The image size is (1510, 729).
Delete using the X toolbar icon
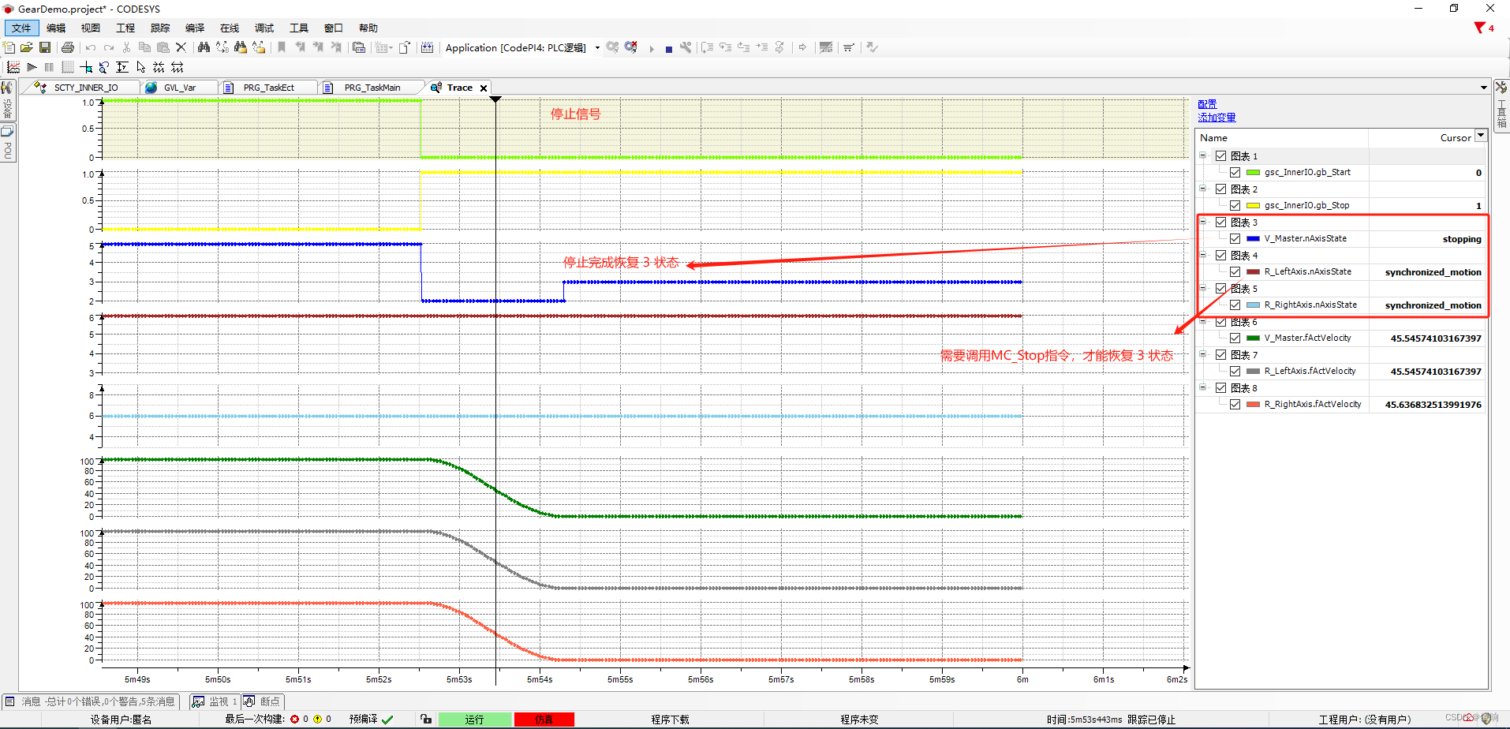[181, 47]
